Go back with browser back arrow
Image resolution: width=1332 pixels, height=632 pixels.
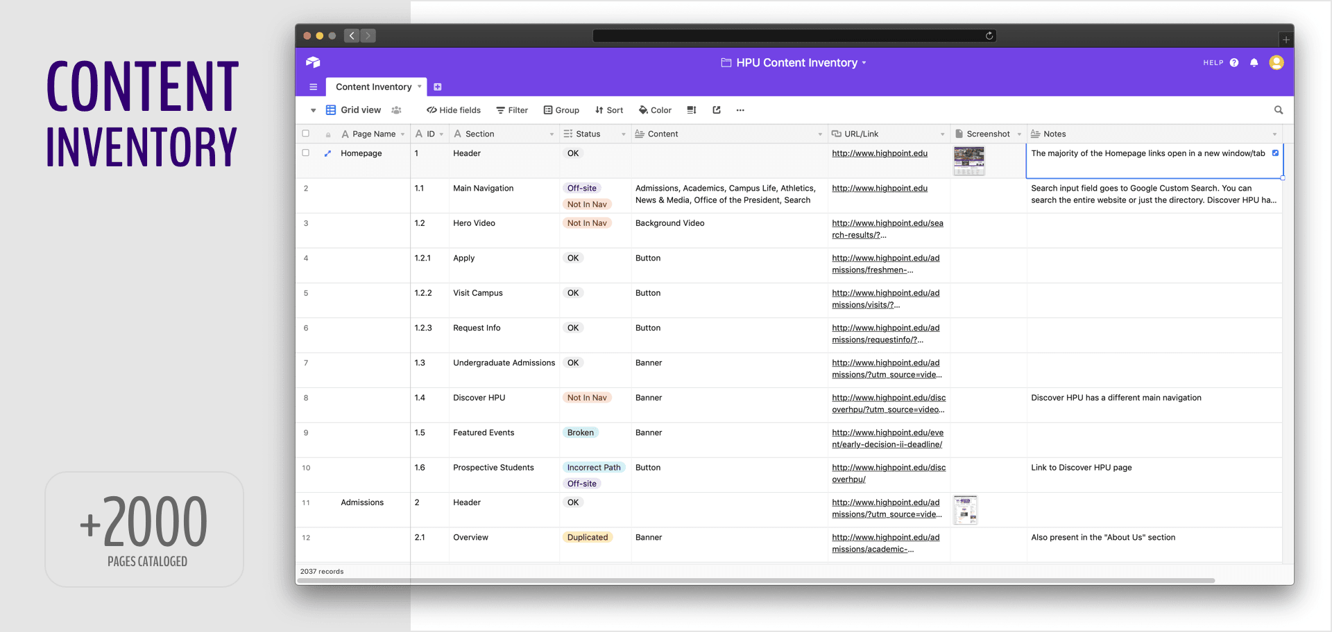click(x=352, y=36)
